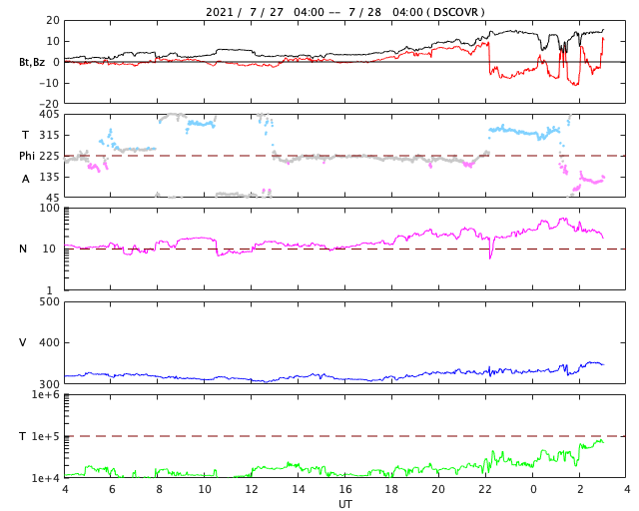Click the '45' Phi tick label

[x=53, y=198]
